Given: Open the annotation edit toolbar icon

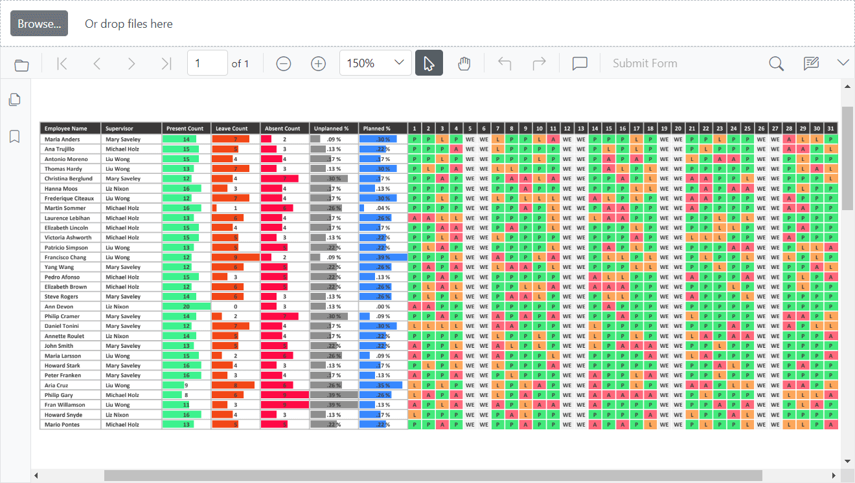Looking at the screenshot, I should (811, 63).
